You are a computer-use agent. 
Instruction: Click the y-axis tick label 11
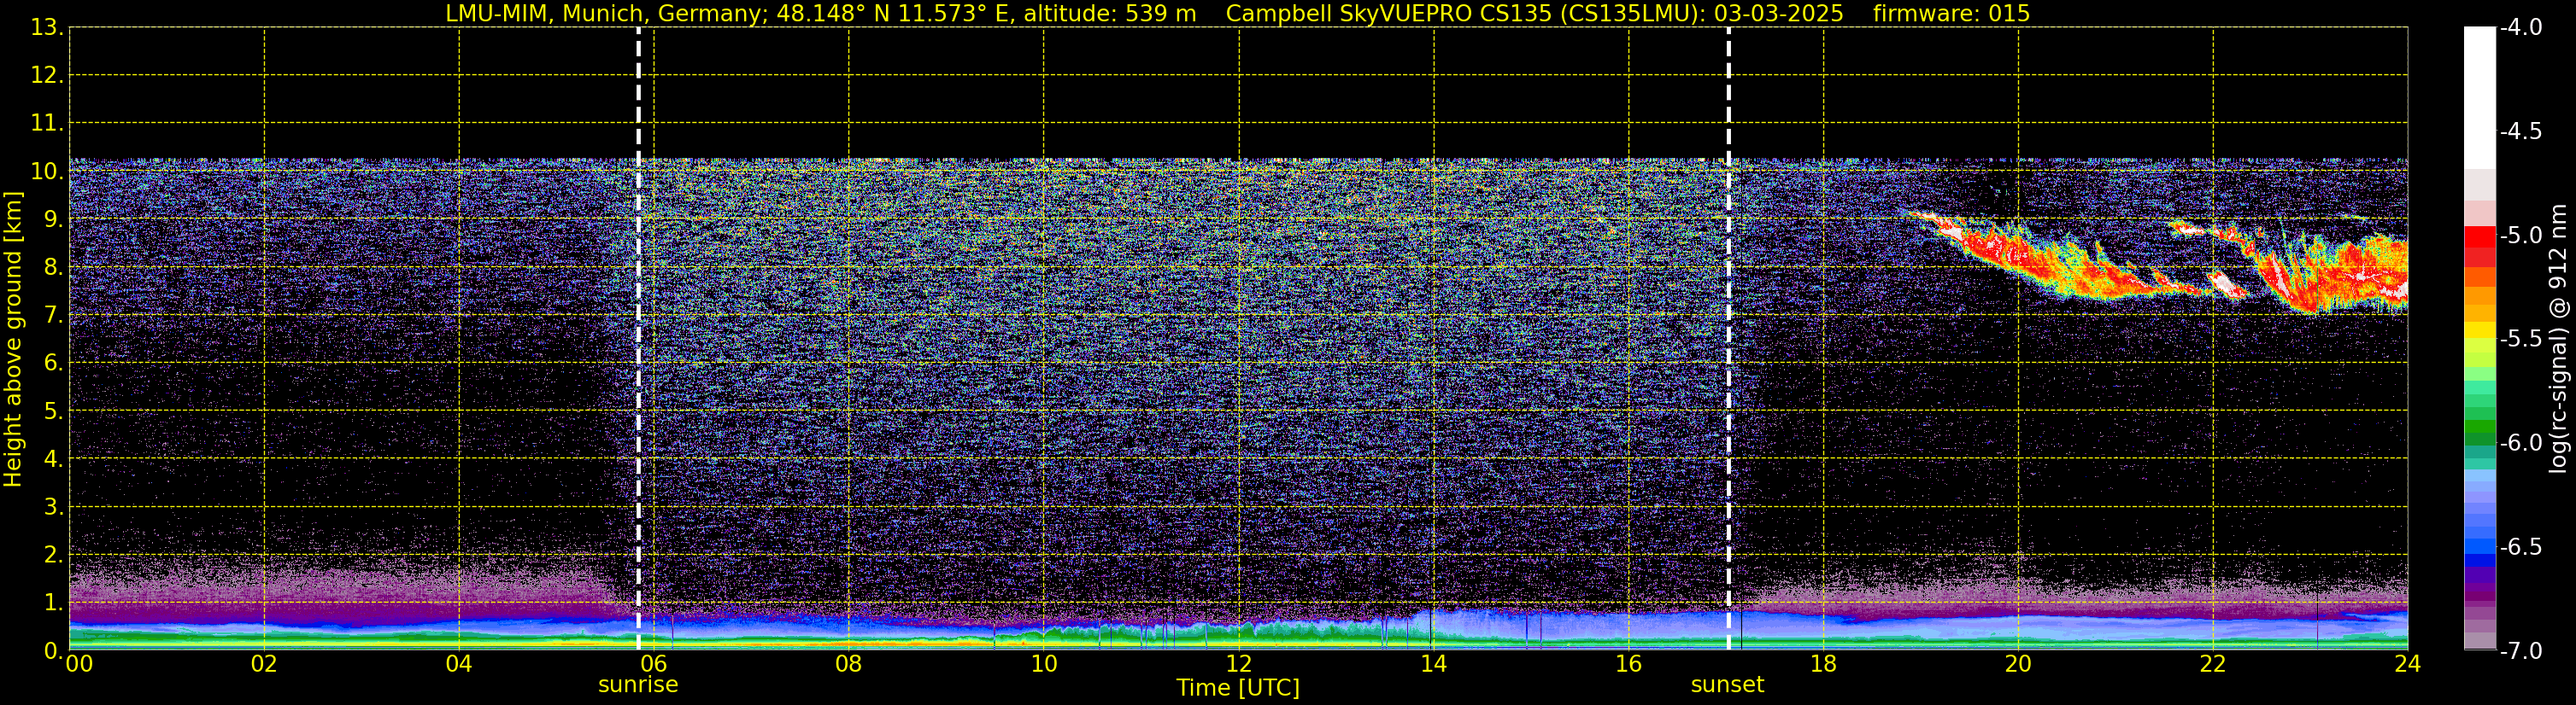(x=45, y=124)
